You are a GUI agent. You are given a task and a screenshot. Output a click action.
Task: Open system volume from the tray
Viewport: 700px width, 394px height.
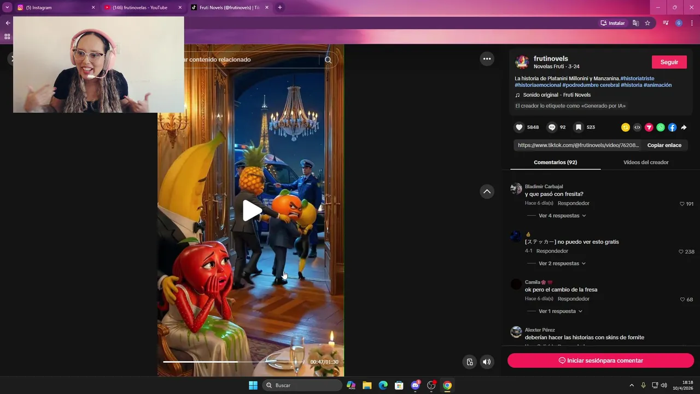coord(664,385)
